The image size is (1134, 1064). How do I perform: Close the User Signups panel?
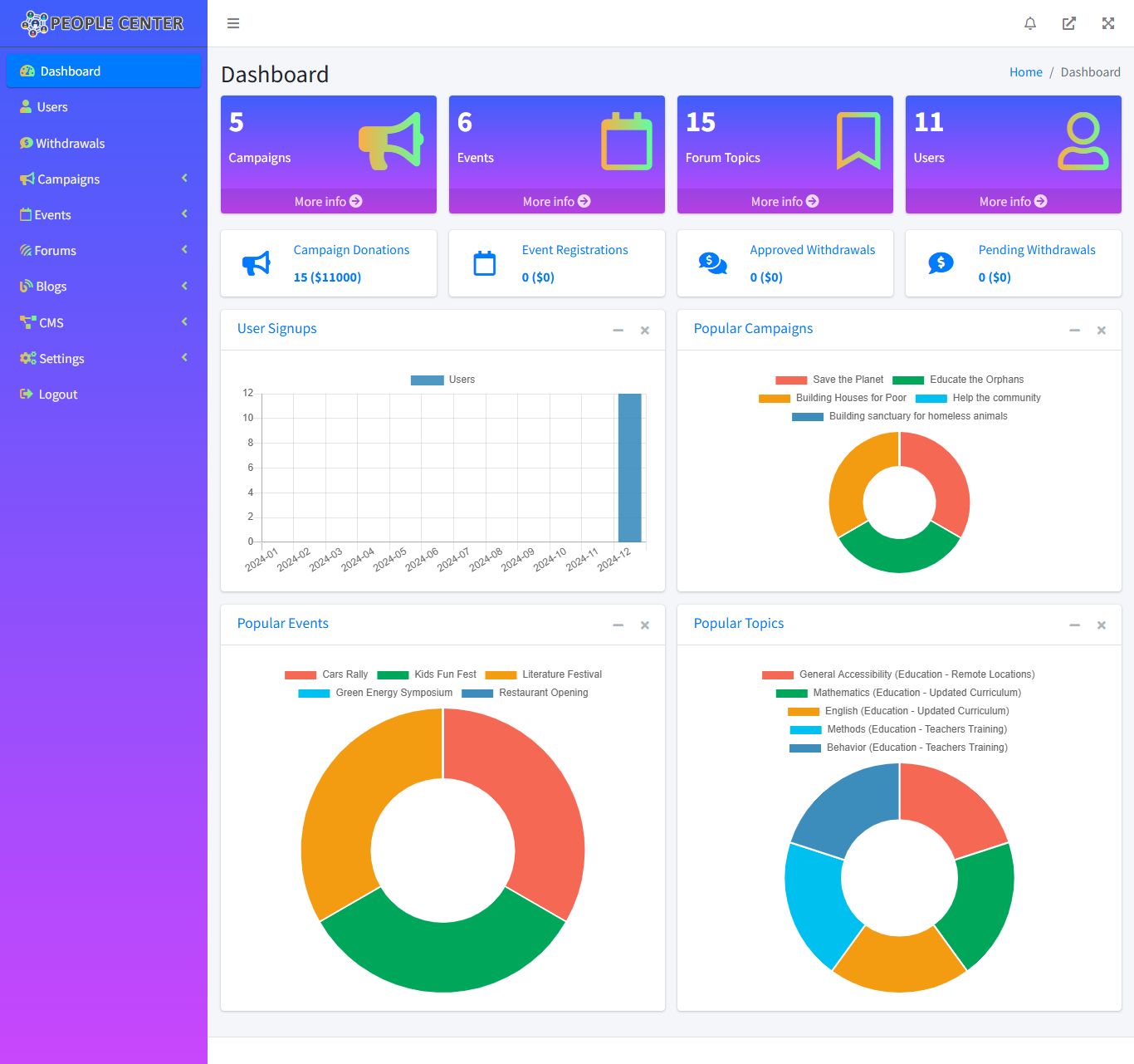click(x=645, y=331)
